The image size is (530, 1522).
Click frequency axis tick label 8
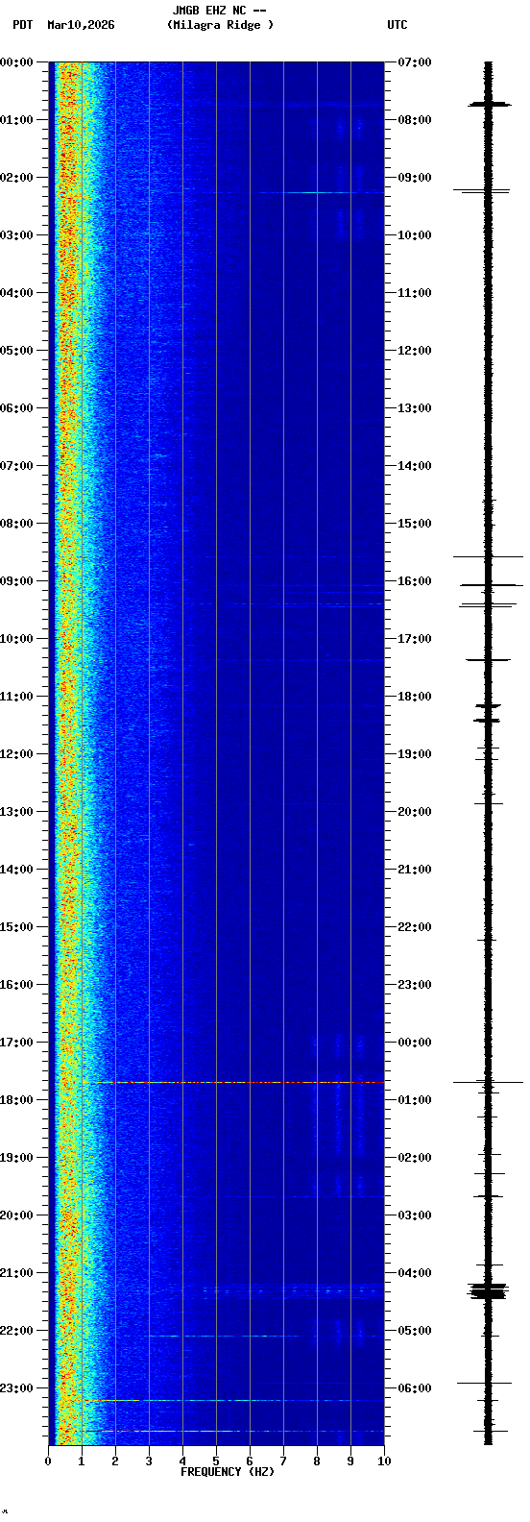pyautogui.click(x=317, y=1461)
